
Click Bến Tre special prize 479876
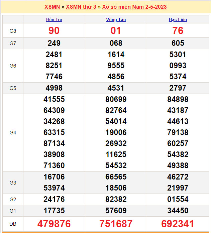[x=54, y=224]
